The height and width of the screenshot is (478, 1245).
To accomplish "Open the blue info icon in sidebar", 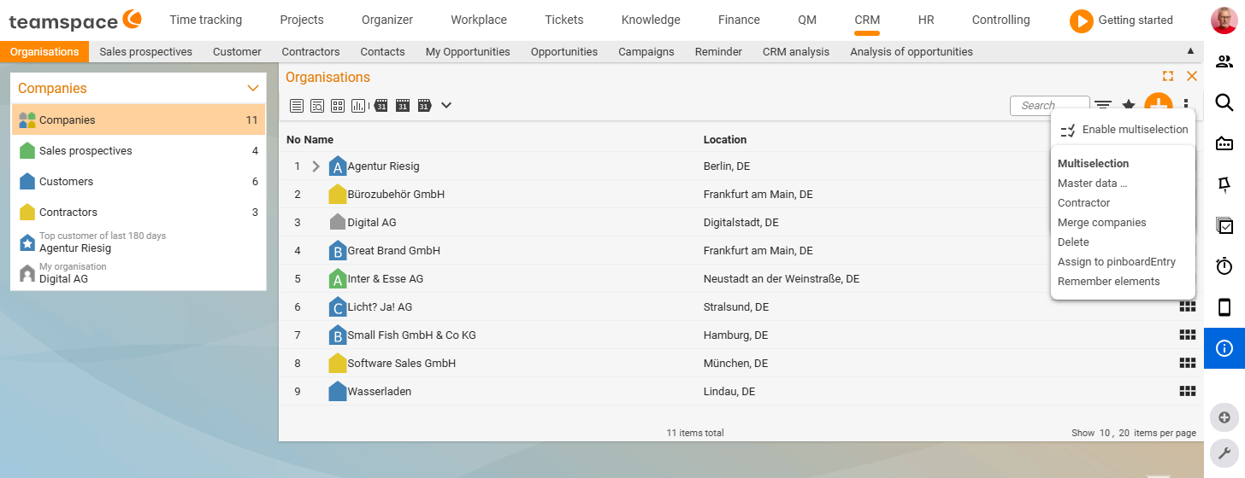I will coord(1224,348).
